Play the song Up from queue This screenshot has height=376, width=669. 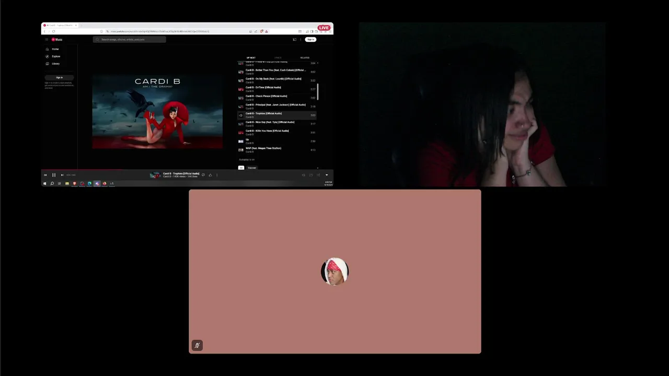277,141
